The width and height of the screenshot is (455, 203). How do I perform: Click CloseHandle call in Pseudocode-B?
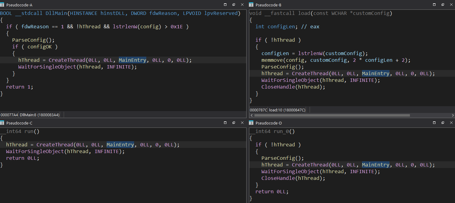[278, 87]
